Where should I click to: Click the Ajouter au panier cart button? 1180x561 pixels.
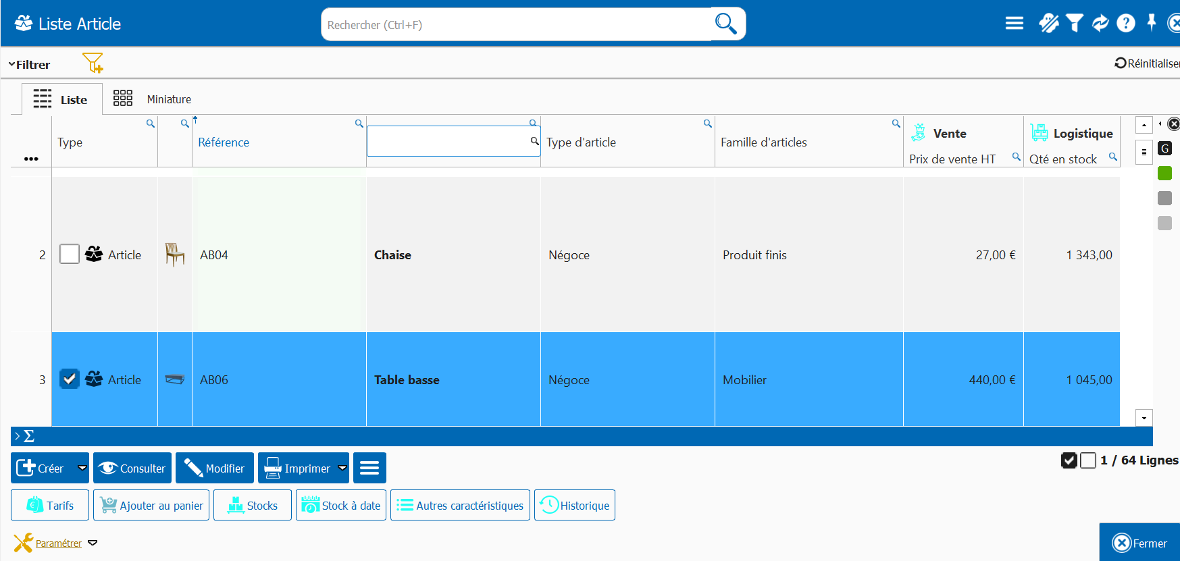click(151, 505)
